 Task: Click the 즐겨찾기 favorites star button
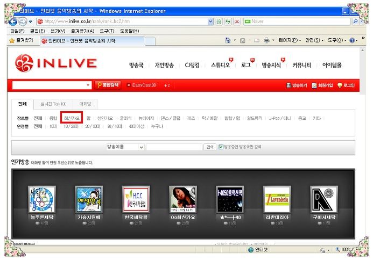click(22, 40)
